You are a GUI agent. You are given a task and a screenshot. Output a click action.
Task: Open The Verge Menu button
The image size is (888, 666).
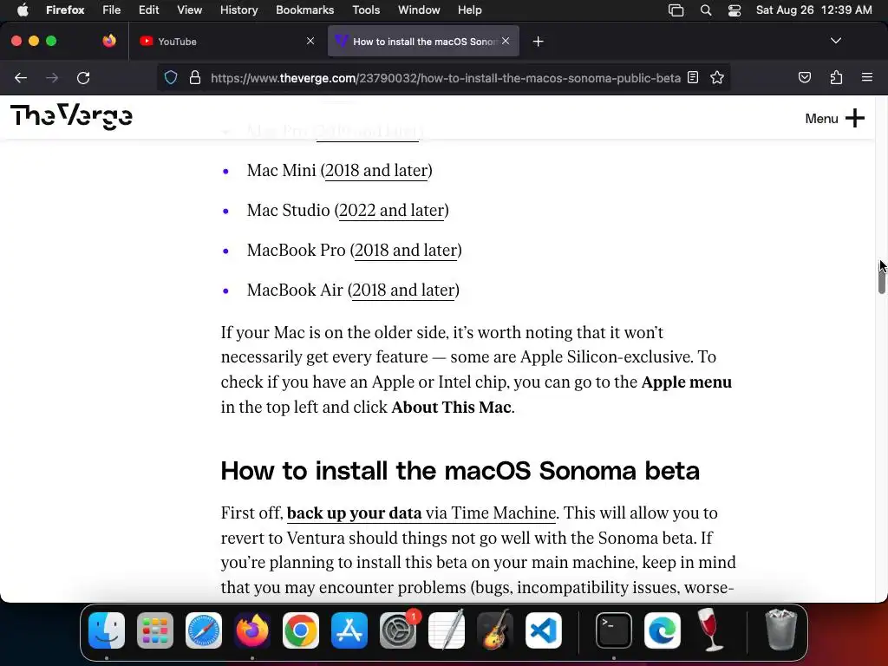pyautogui.click(x=835, y=118)
